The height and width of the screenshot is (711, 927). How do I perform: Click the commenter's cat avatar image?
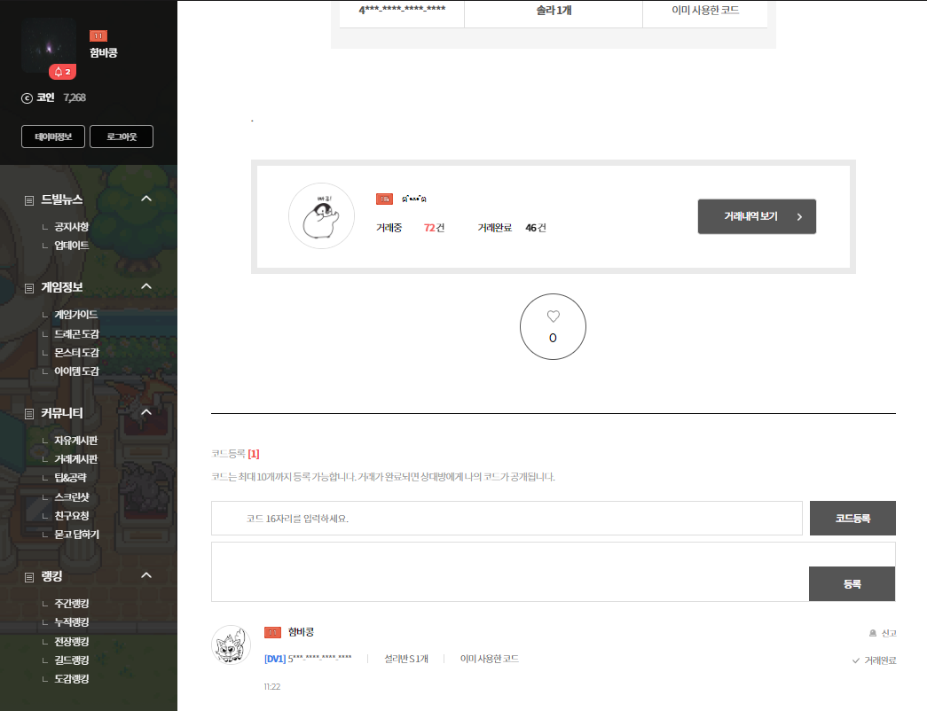[231, 645]
